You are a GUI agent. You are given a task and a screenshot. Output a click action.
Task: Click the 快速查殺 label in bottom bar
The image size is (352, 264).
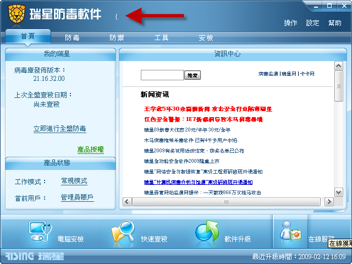[x=154, y=239]
